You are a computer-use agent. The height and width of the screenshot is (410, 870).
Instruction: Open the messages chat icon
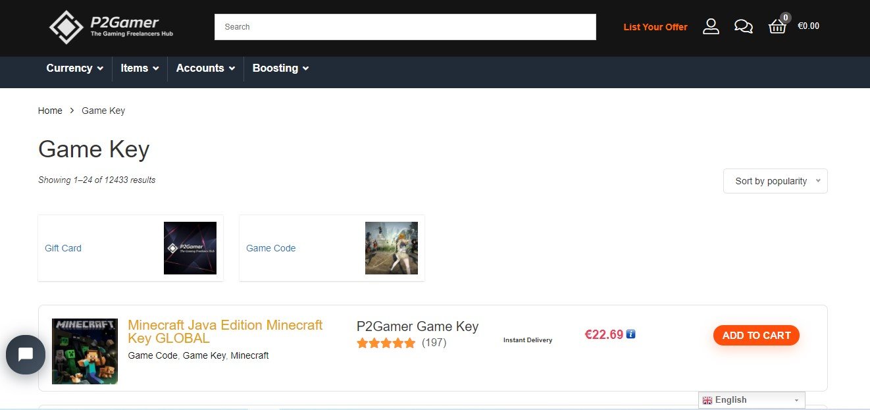pos(744,26)
